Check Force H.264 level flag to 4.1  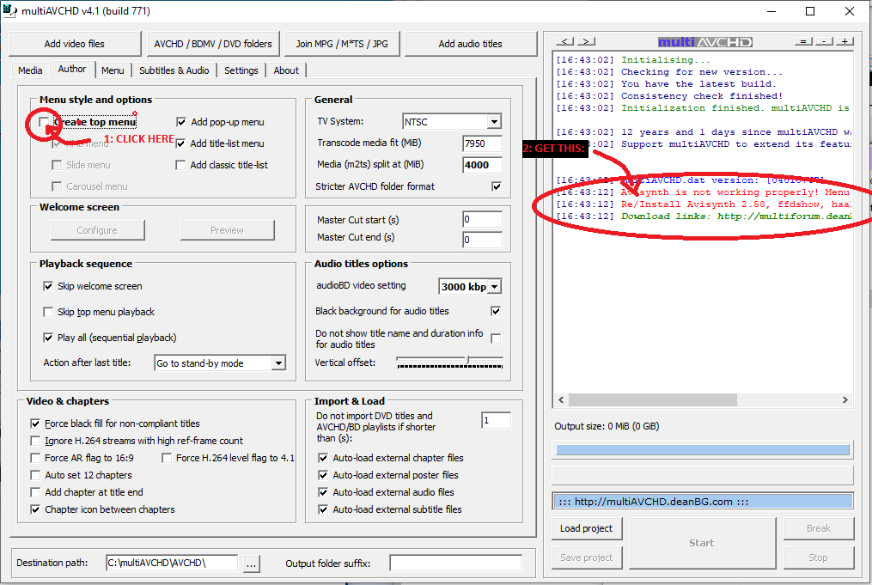point(167,458)
